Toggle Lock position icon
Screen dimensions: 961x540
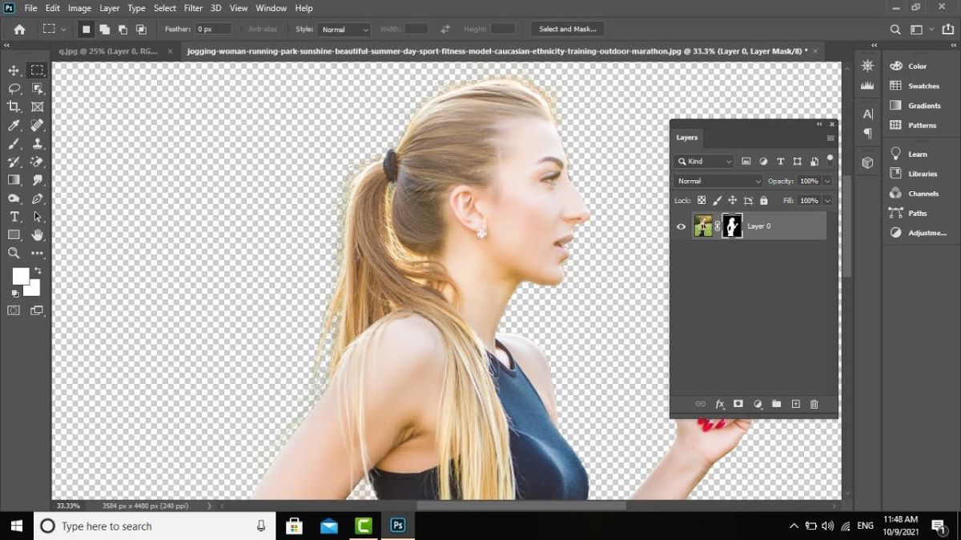pos(732,201)
